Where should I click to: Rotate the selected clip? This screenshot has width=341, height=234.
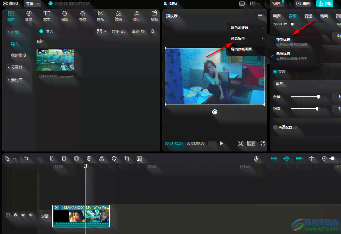114,158
